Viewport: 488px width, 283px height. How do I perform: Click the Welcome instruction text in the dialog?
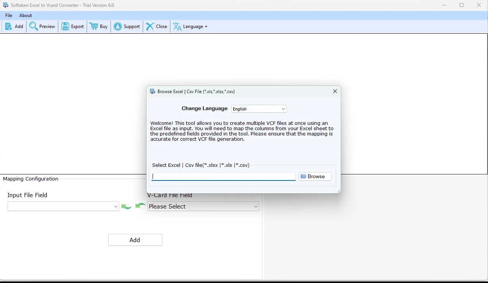point(242,131)
